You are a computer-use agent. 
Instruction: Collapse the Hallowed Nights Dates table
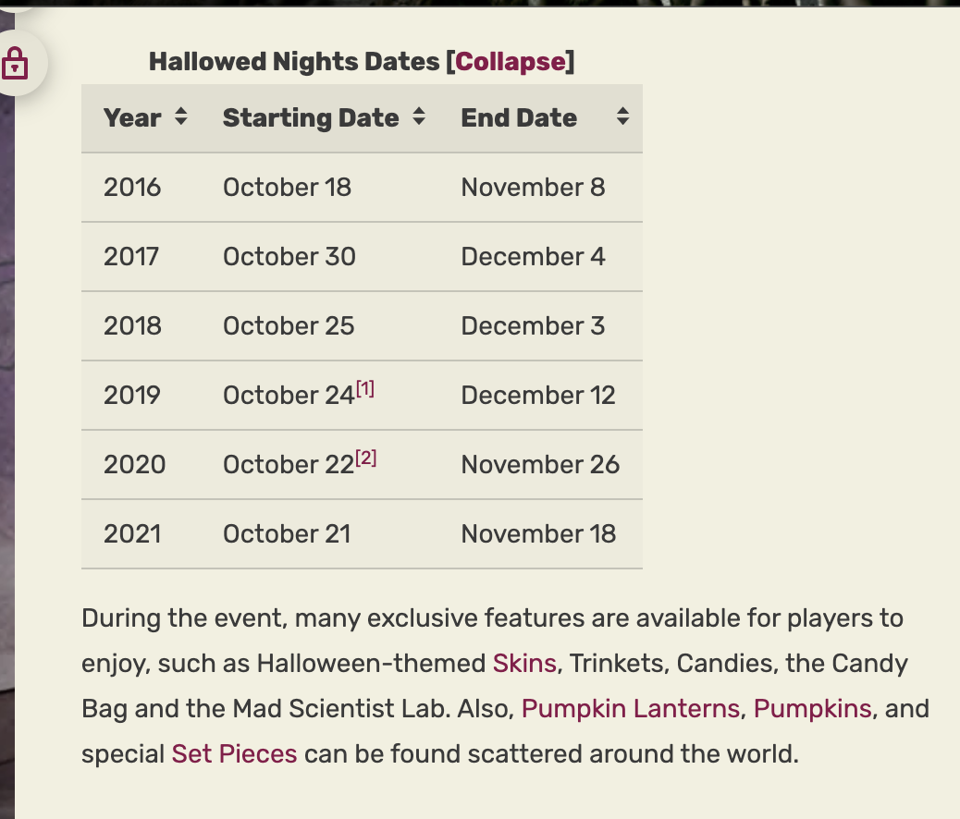[510, 62]
